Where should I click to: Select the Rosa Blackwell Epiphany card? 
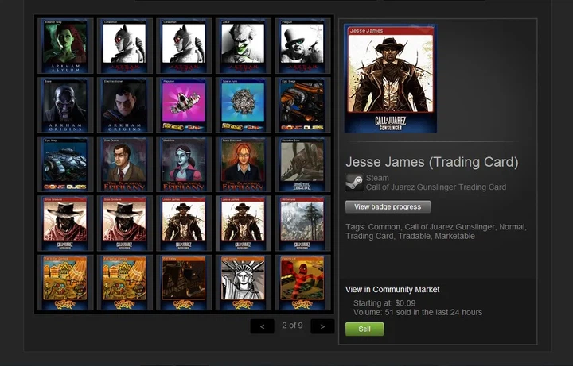(x=243, y=164)
